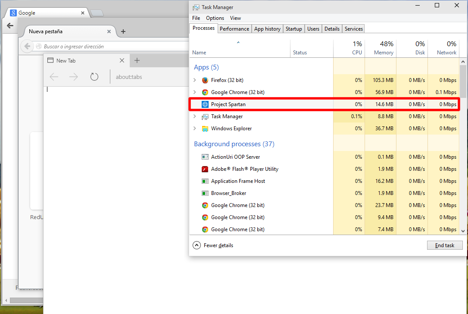The image size is (468, 314).
Task: Click the Google favicon on Chrome tab
Action: tap(13, 13)
